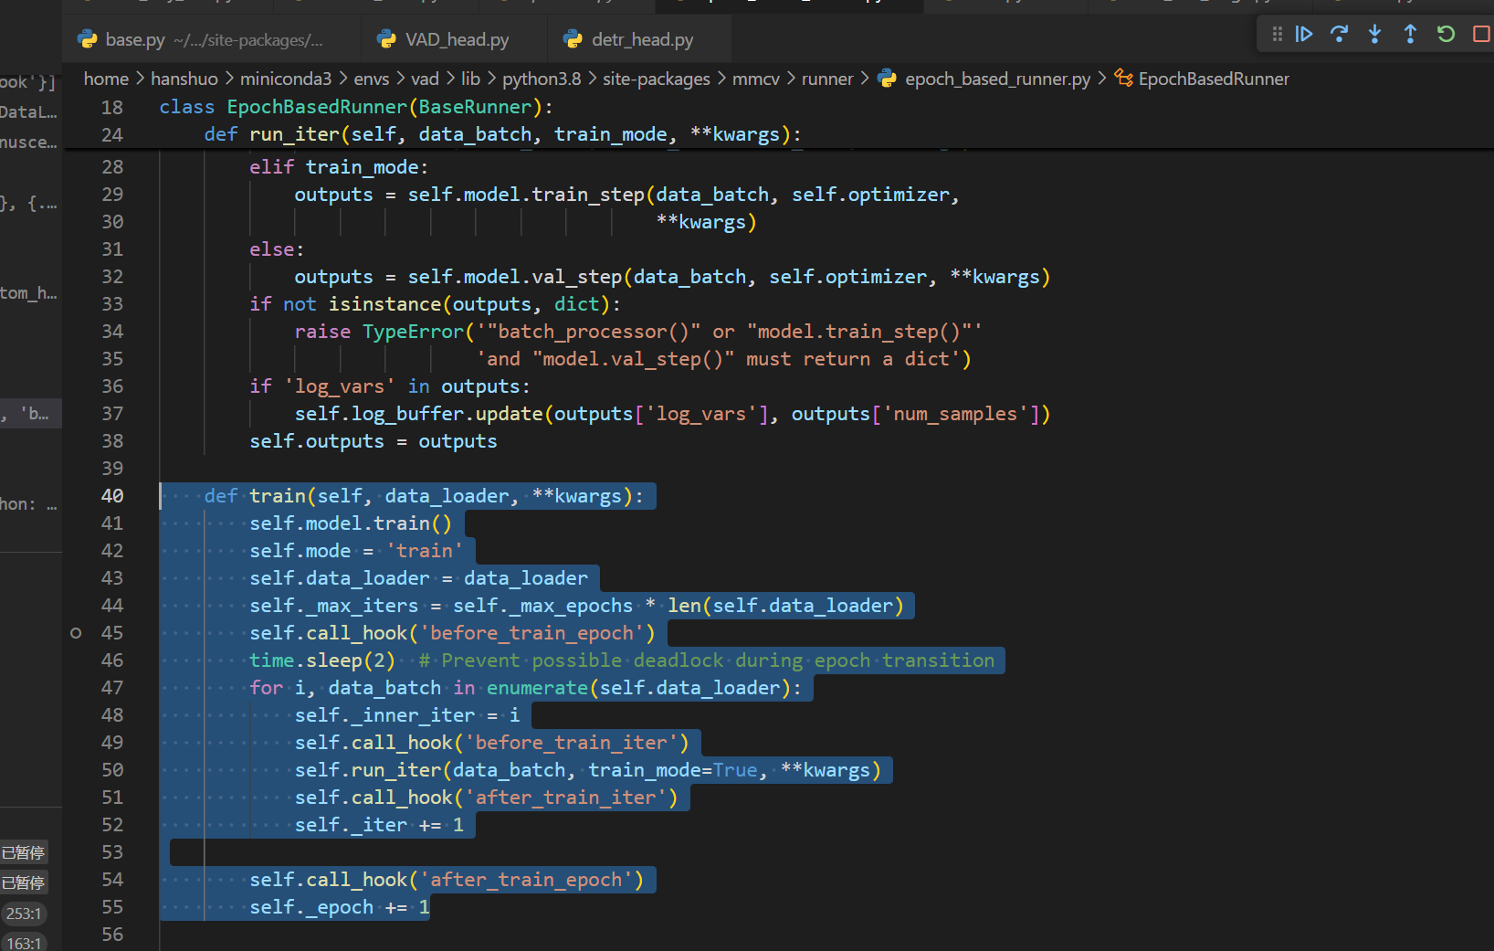Switch to the VAD_head.py tab

point(457,40)
